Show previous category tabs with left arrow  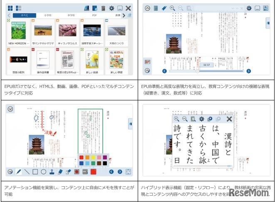tap(9, 15)
